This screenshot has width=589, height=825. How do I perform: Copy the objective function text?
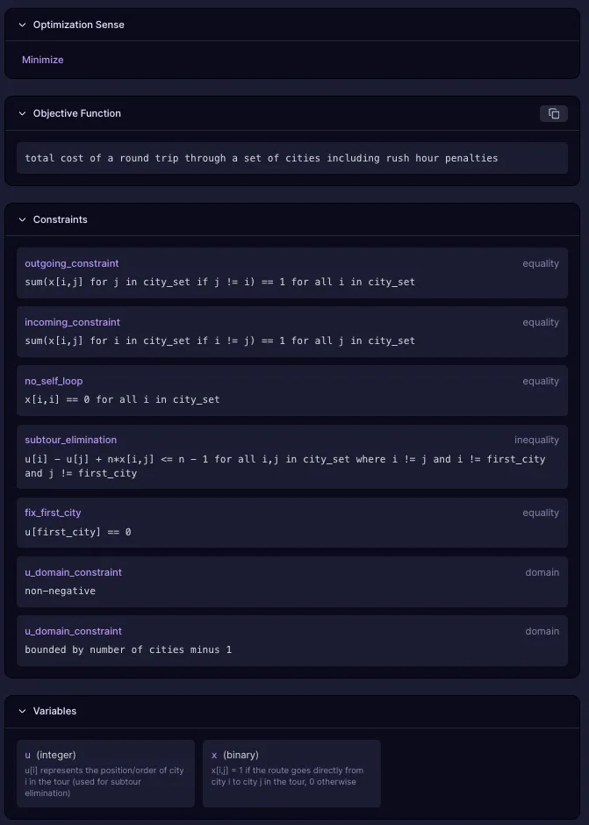tap(554, 113)
